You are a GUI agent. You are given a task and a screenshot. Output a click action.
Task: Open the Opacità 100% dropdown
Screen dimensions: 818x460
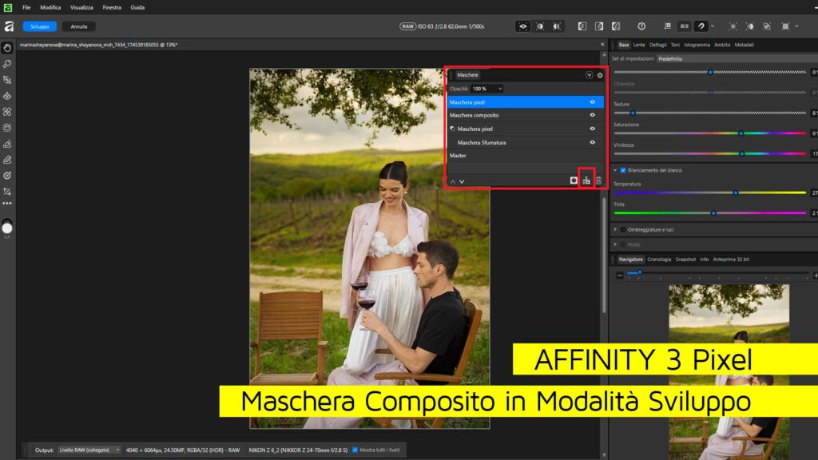tap(486, 89)
